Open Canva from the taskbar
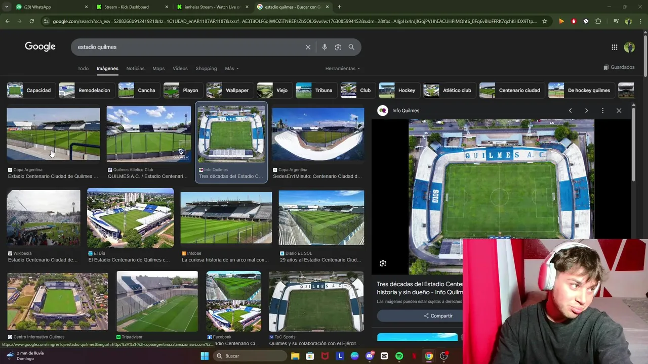Screen dimensions: 648x364 [x=354, y=356]
